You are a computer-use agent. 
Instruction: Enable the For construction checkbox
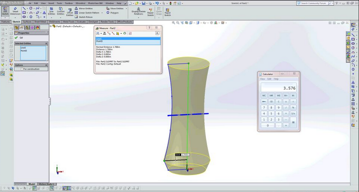tap(22, 69)
